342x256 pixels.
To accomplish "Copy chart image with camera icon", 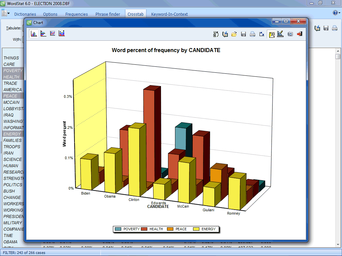I will tap(290, 34).
